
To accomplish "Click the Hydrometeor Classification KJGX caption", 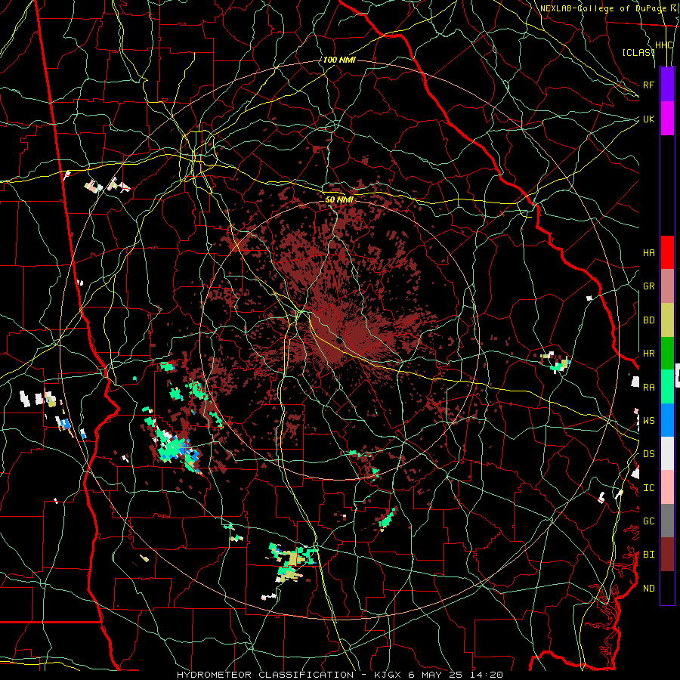I will [340, 675].
